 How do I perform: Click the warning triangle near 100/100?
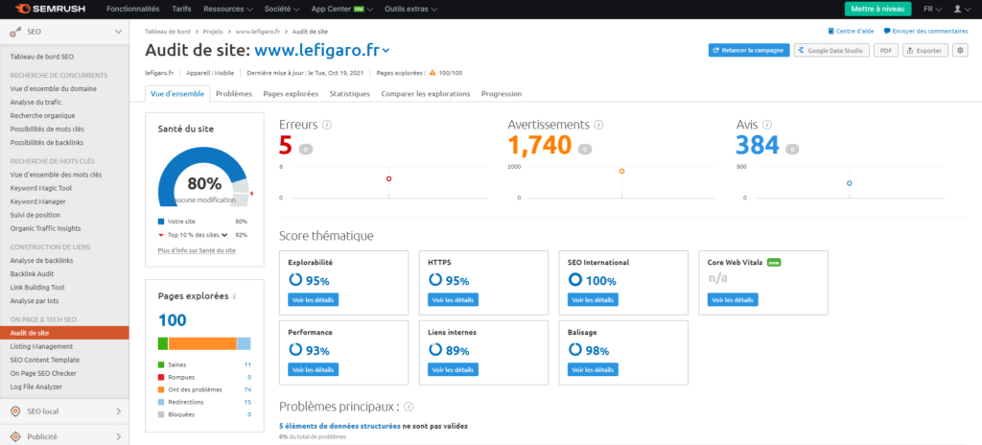433,73
